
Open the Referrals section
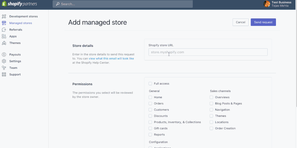click(x=16, y=30)
